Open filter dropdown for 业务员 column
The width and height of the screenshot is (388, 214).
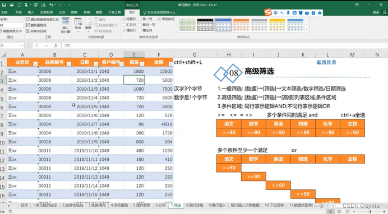(x=35, y=64)
